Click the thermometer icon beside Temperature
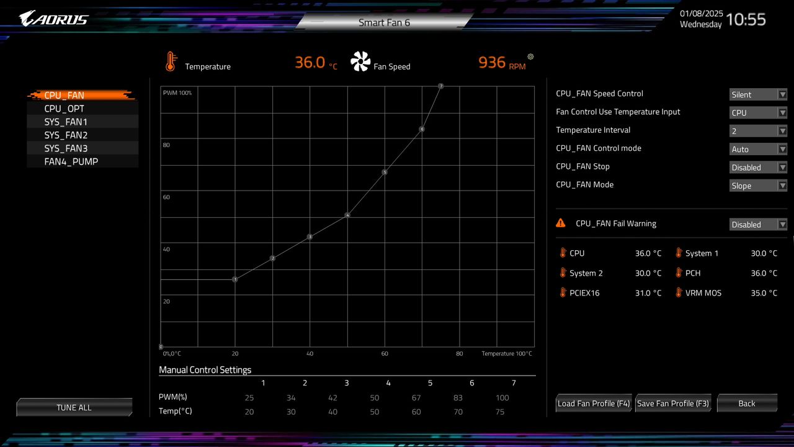Image resolution: width=794 pixels, height=447 pixels. (171, 61)
